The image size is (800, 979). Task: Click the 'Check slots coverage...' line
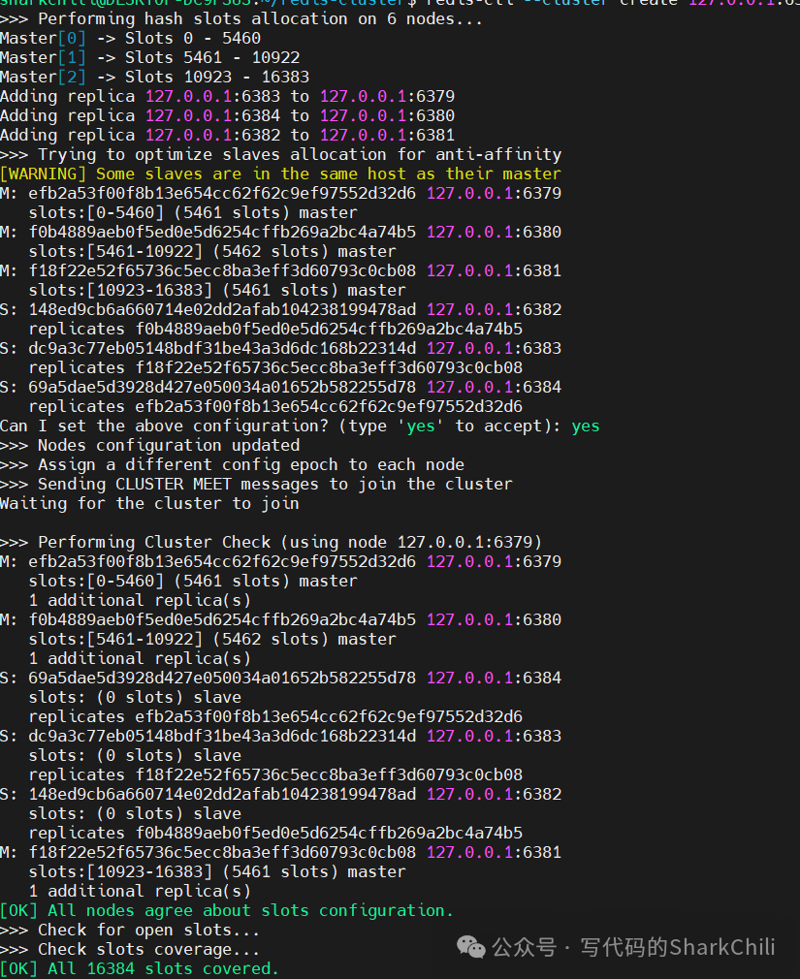click(x=130, y=949)
